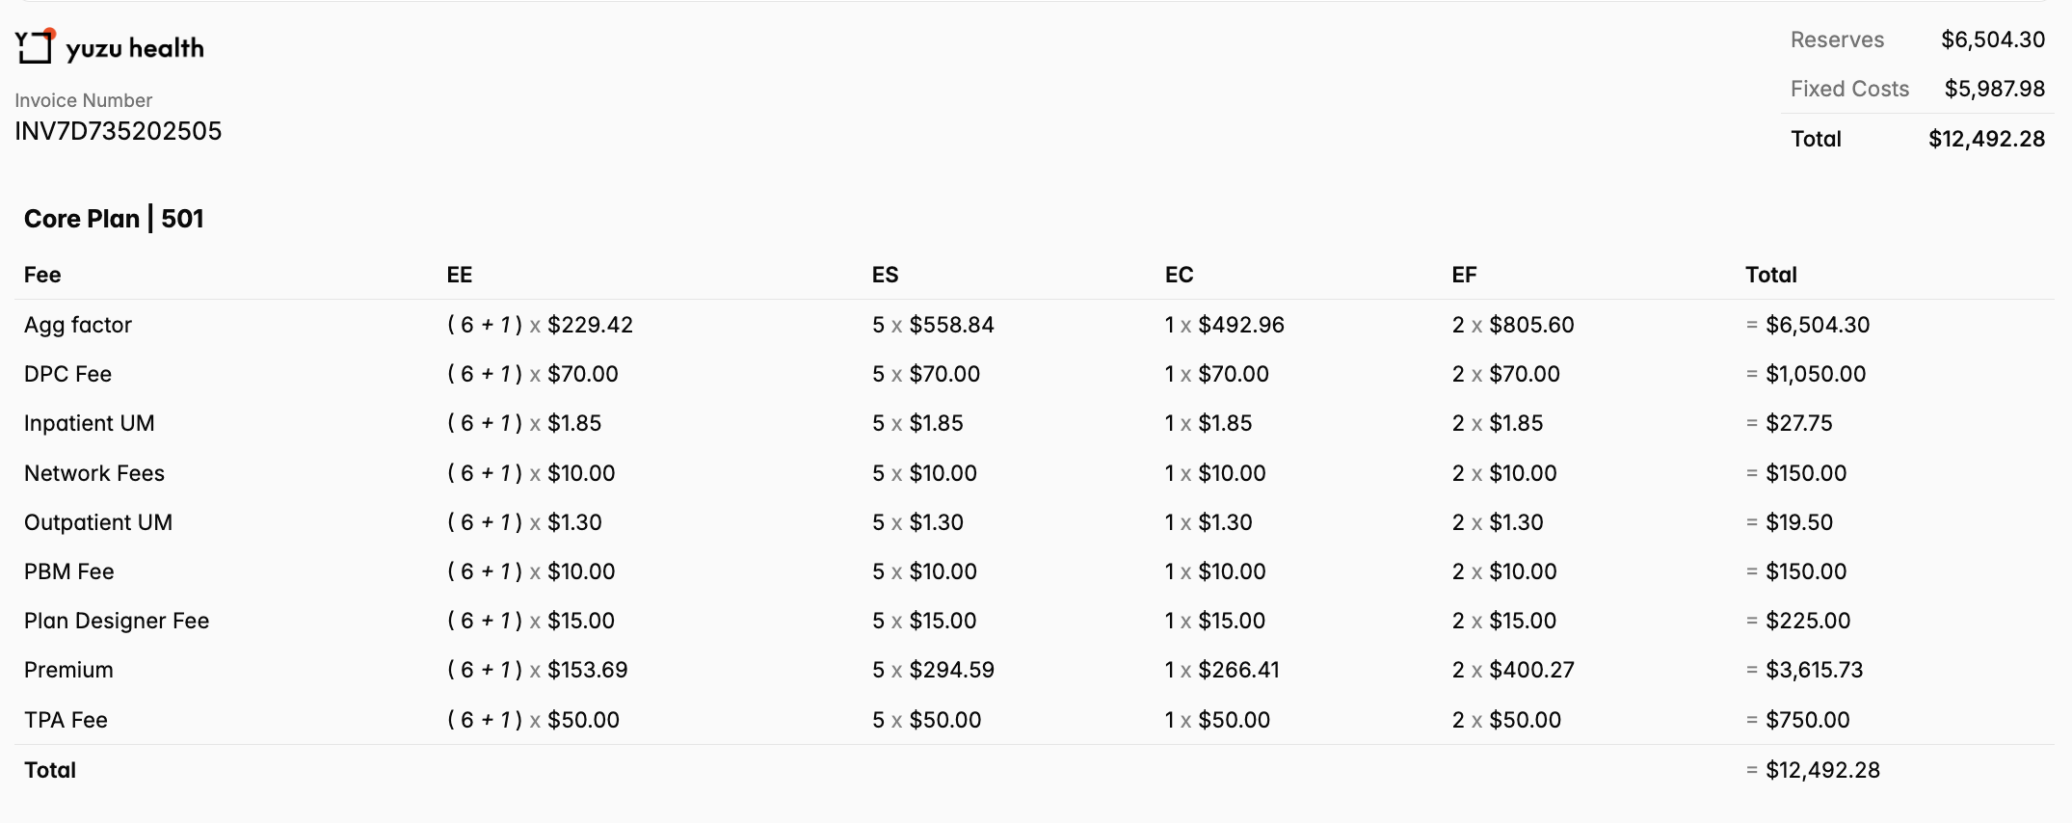Select the DPC Fee row label
Viewport: 2072px width, 823px height.
coord(67,374)
